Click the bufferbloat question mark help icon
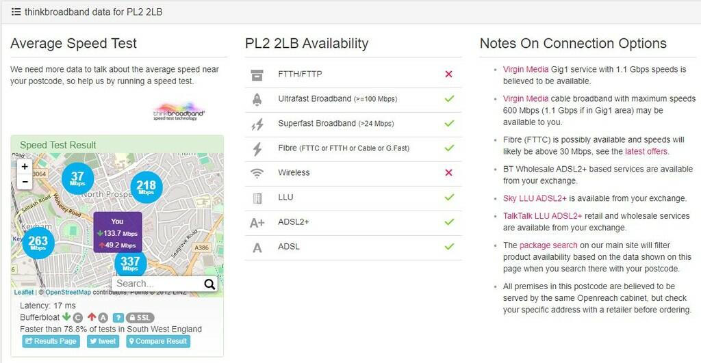 pyautogui.click(x=118, y=317)
